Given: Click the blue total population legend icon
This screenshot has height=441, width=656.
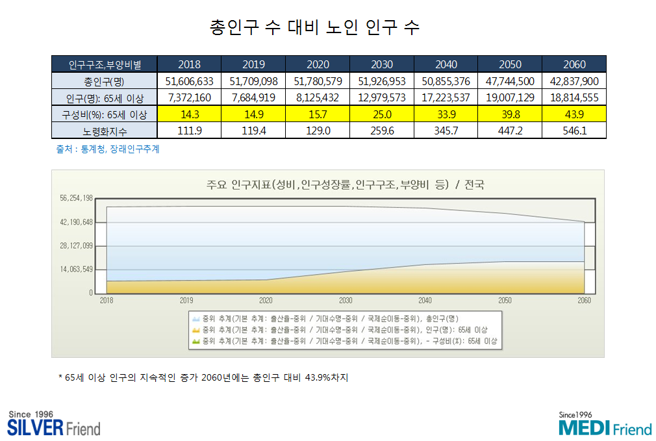Looking at the screenshot, I should [196, 319].
